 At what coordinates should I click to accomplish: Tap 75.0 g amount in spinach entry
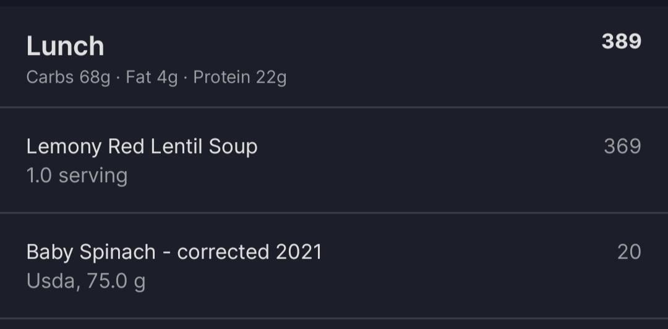click(116, 281)
